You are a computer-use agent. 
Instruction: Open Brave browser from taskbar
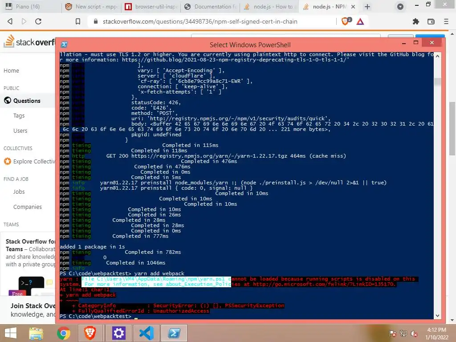point(90,333)
